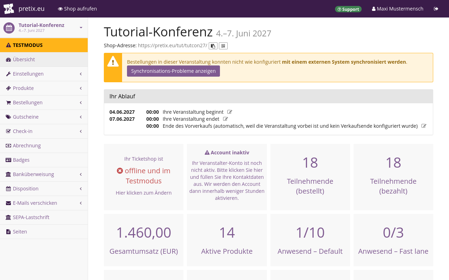
Task: Click the 'Hier klicken zum Ändern' text
Action: 144,193
